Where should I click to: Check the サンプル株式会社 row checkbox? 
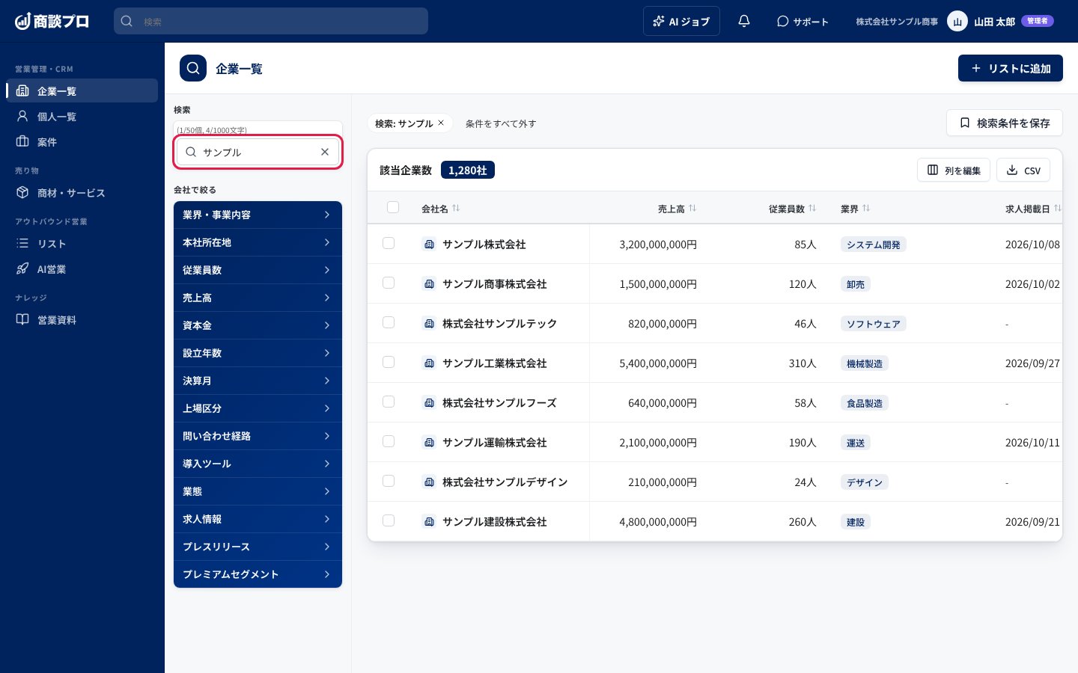(x=389, y=243)
